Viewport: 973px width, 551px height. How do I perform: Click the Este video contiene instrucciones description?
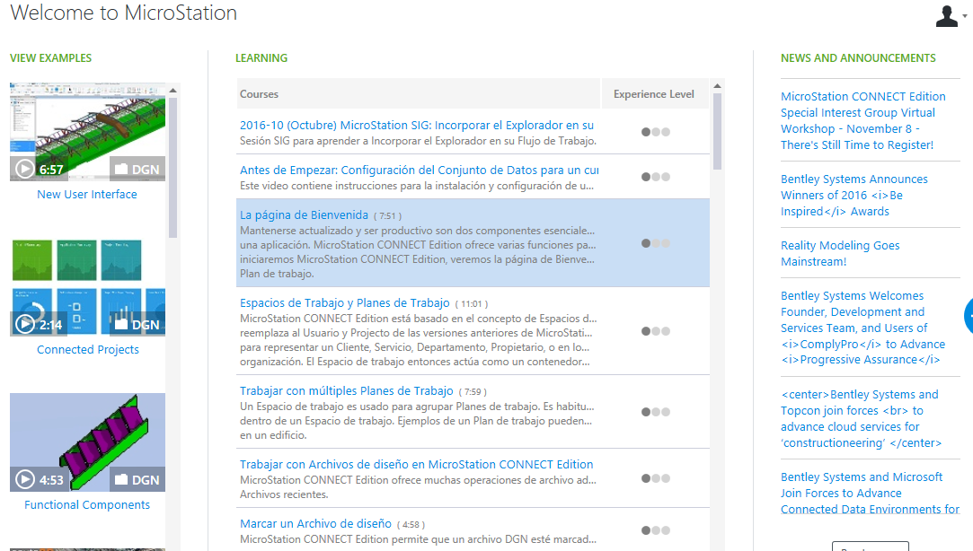(x=416, y=186)
